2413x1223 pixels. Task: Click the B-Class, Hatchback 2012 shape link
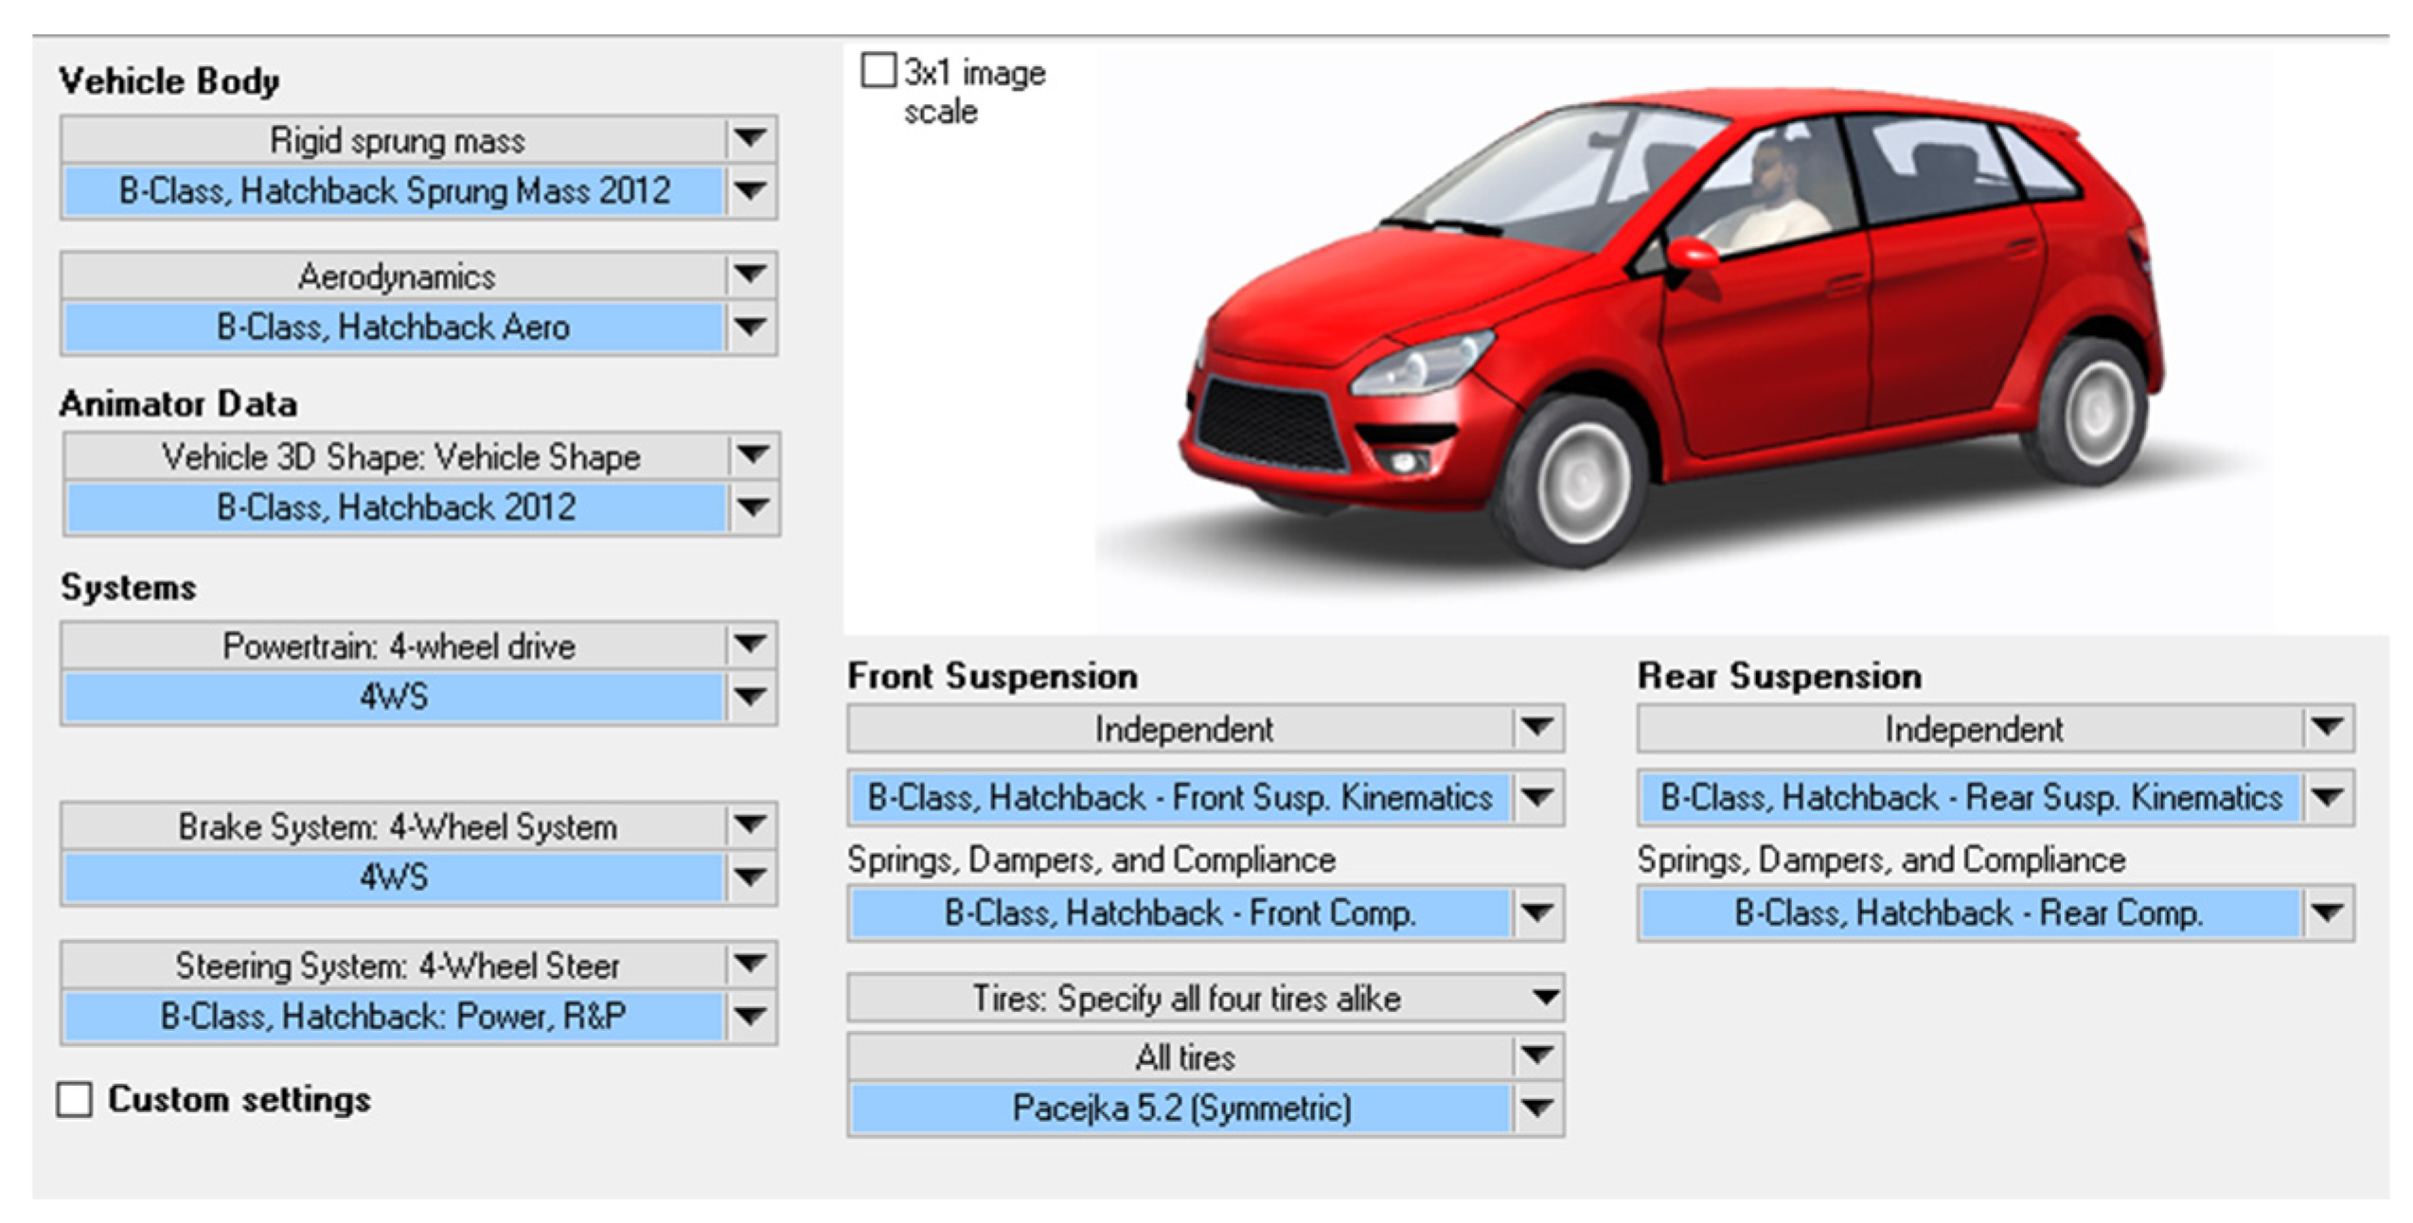click(396, 507)
